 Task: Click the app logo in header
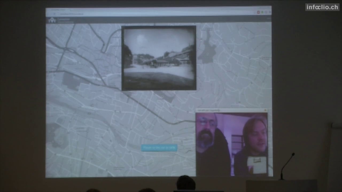[x=52, y=20]
